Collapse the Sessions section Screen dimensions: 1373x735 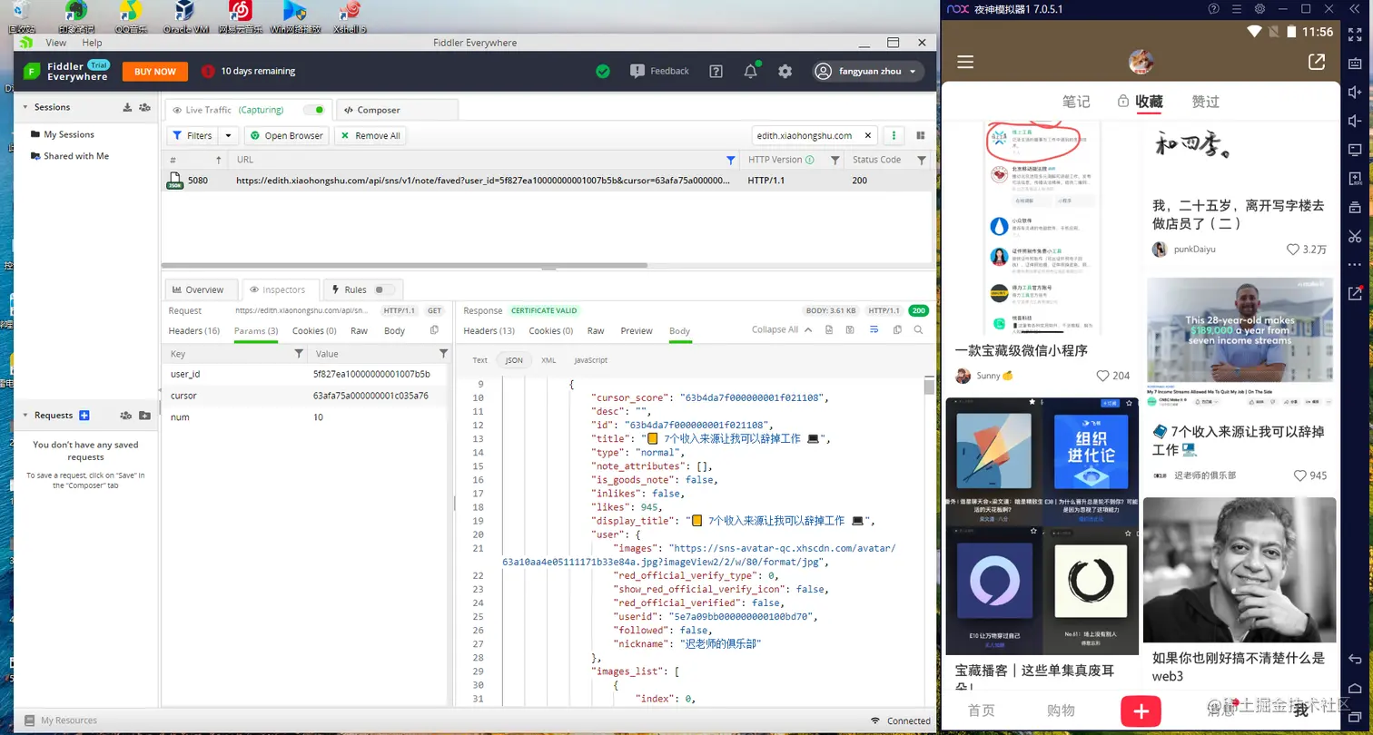click(25, 107)
